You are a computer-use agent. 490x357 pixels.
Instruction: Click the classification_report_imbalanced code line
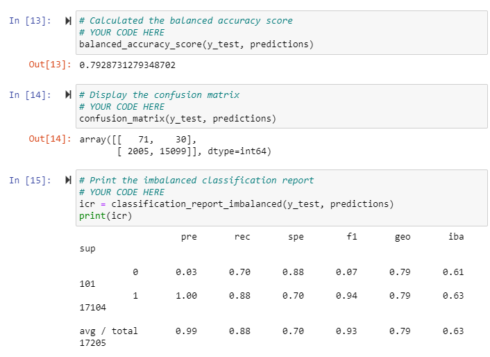(236, 204)
